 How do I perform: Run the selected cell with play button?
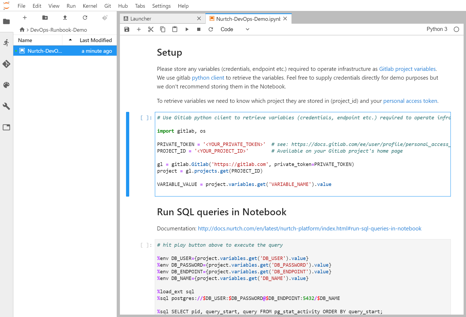[x=187, y=29]
